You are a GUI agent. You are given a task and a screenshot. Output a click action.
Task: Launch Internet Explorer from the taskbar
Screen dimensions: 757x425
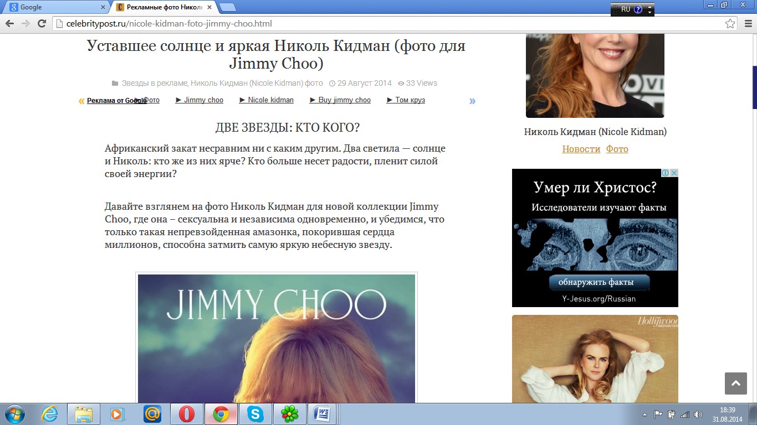pyautogui.click(x=49, y=414)
